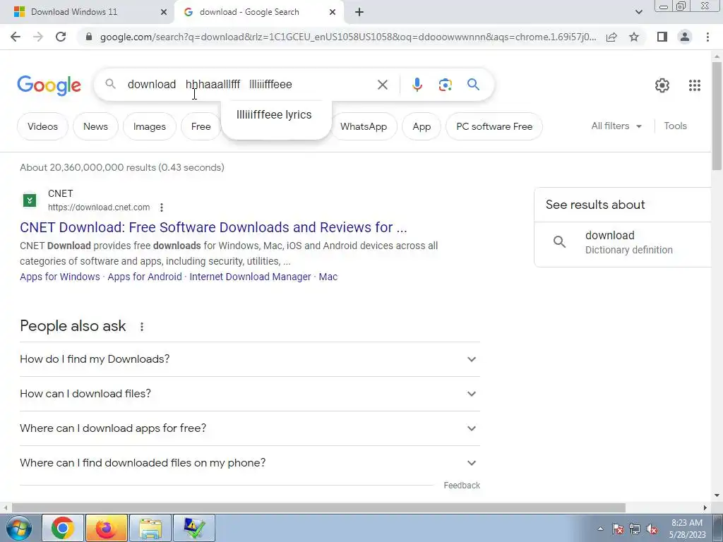Expand 'Where can I download apps for free?'
723x542 pixels.
[x=250, y=428]
